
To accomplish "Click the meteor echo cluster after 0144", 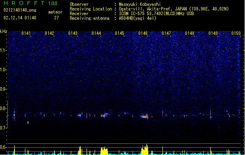I will (x=104, y=115).
